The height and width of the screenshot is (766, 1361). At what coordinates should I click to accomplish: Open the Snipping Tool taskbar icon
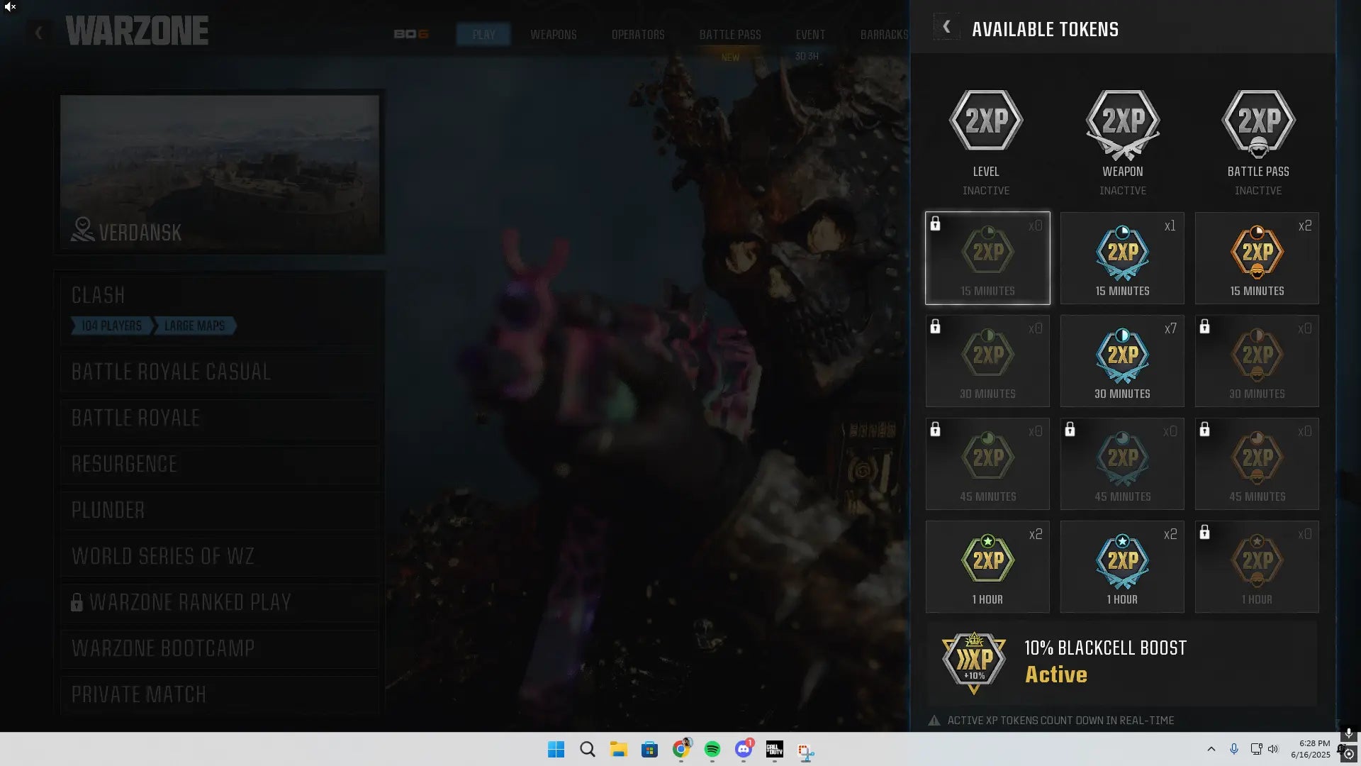(x=805, y=750)
